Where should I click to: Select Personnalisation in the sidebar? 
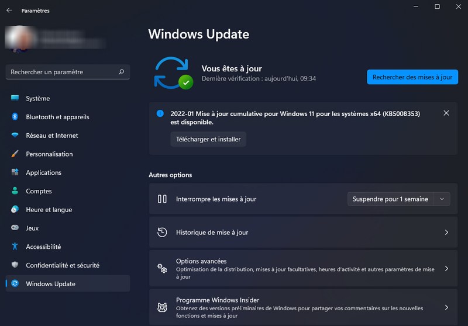click(x=68, y=154)
